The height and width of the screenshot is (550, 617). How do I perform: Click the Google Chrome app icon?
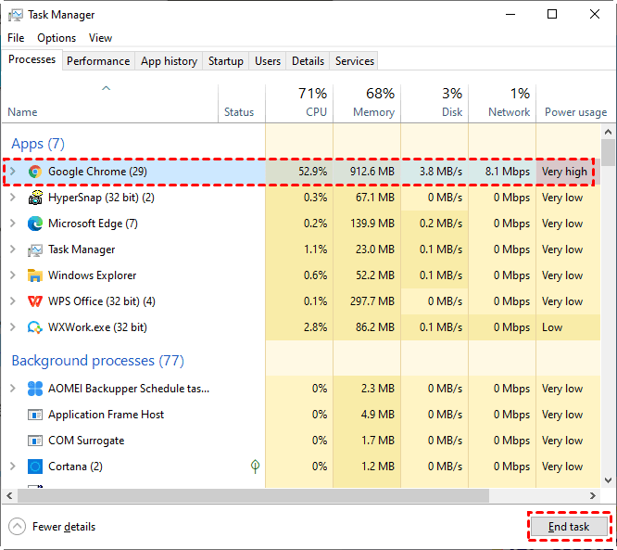(35, 172)
